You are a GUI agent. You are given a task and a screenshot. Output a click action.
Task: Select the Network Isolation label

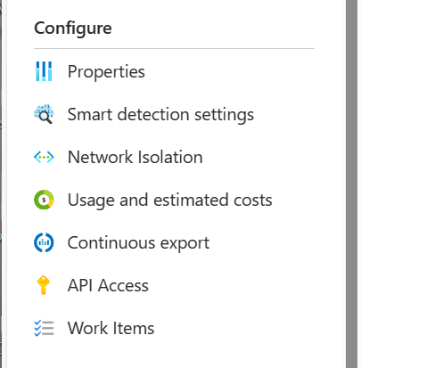pos(135,157)
